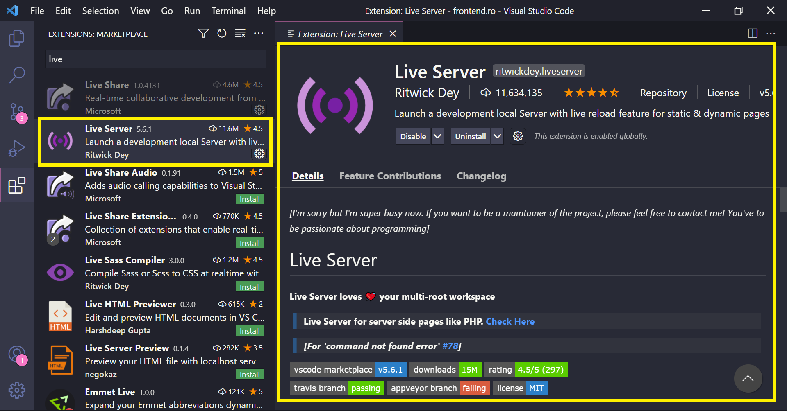Click the Live HTML Previewer icon
This screenshot has width=787, height=411.
point(60,316)
